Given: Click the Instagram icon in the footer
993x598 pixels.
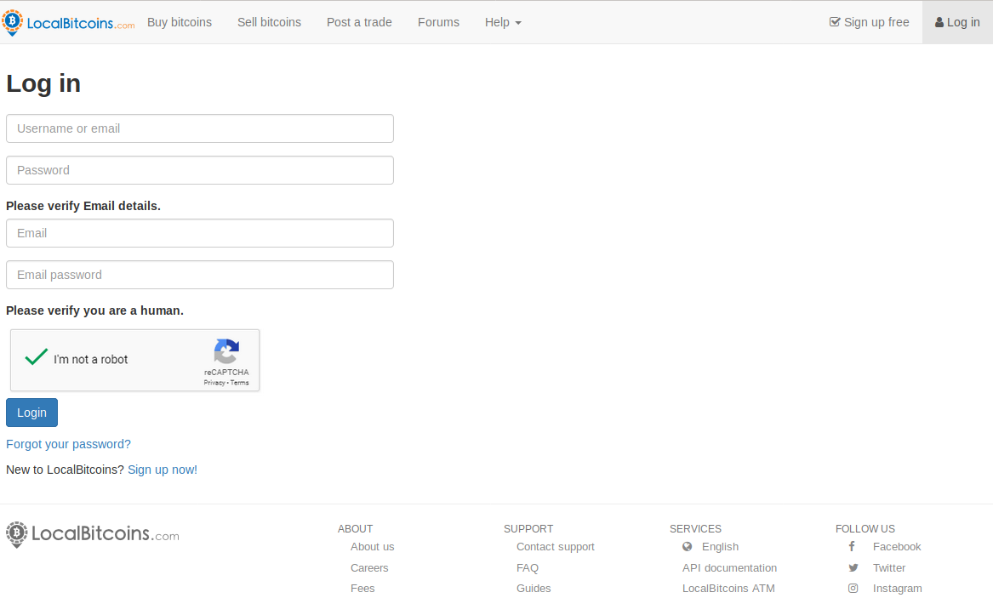Looking at the screenshot, I should point(853,589).
